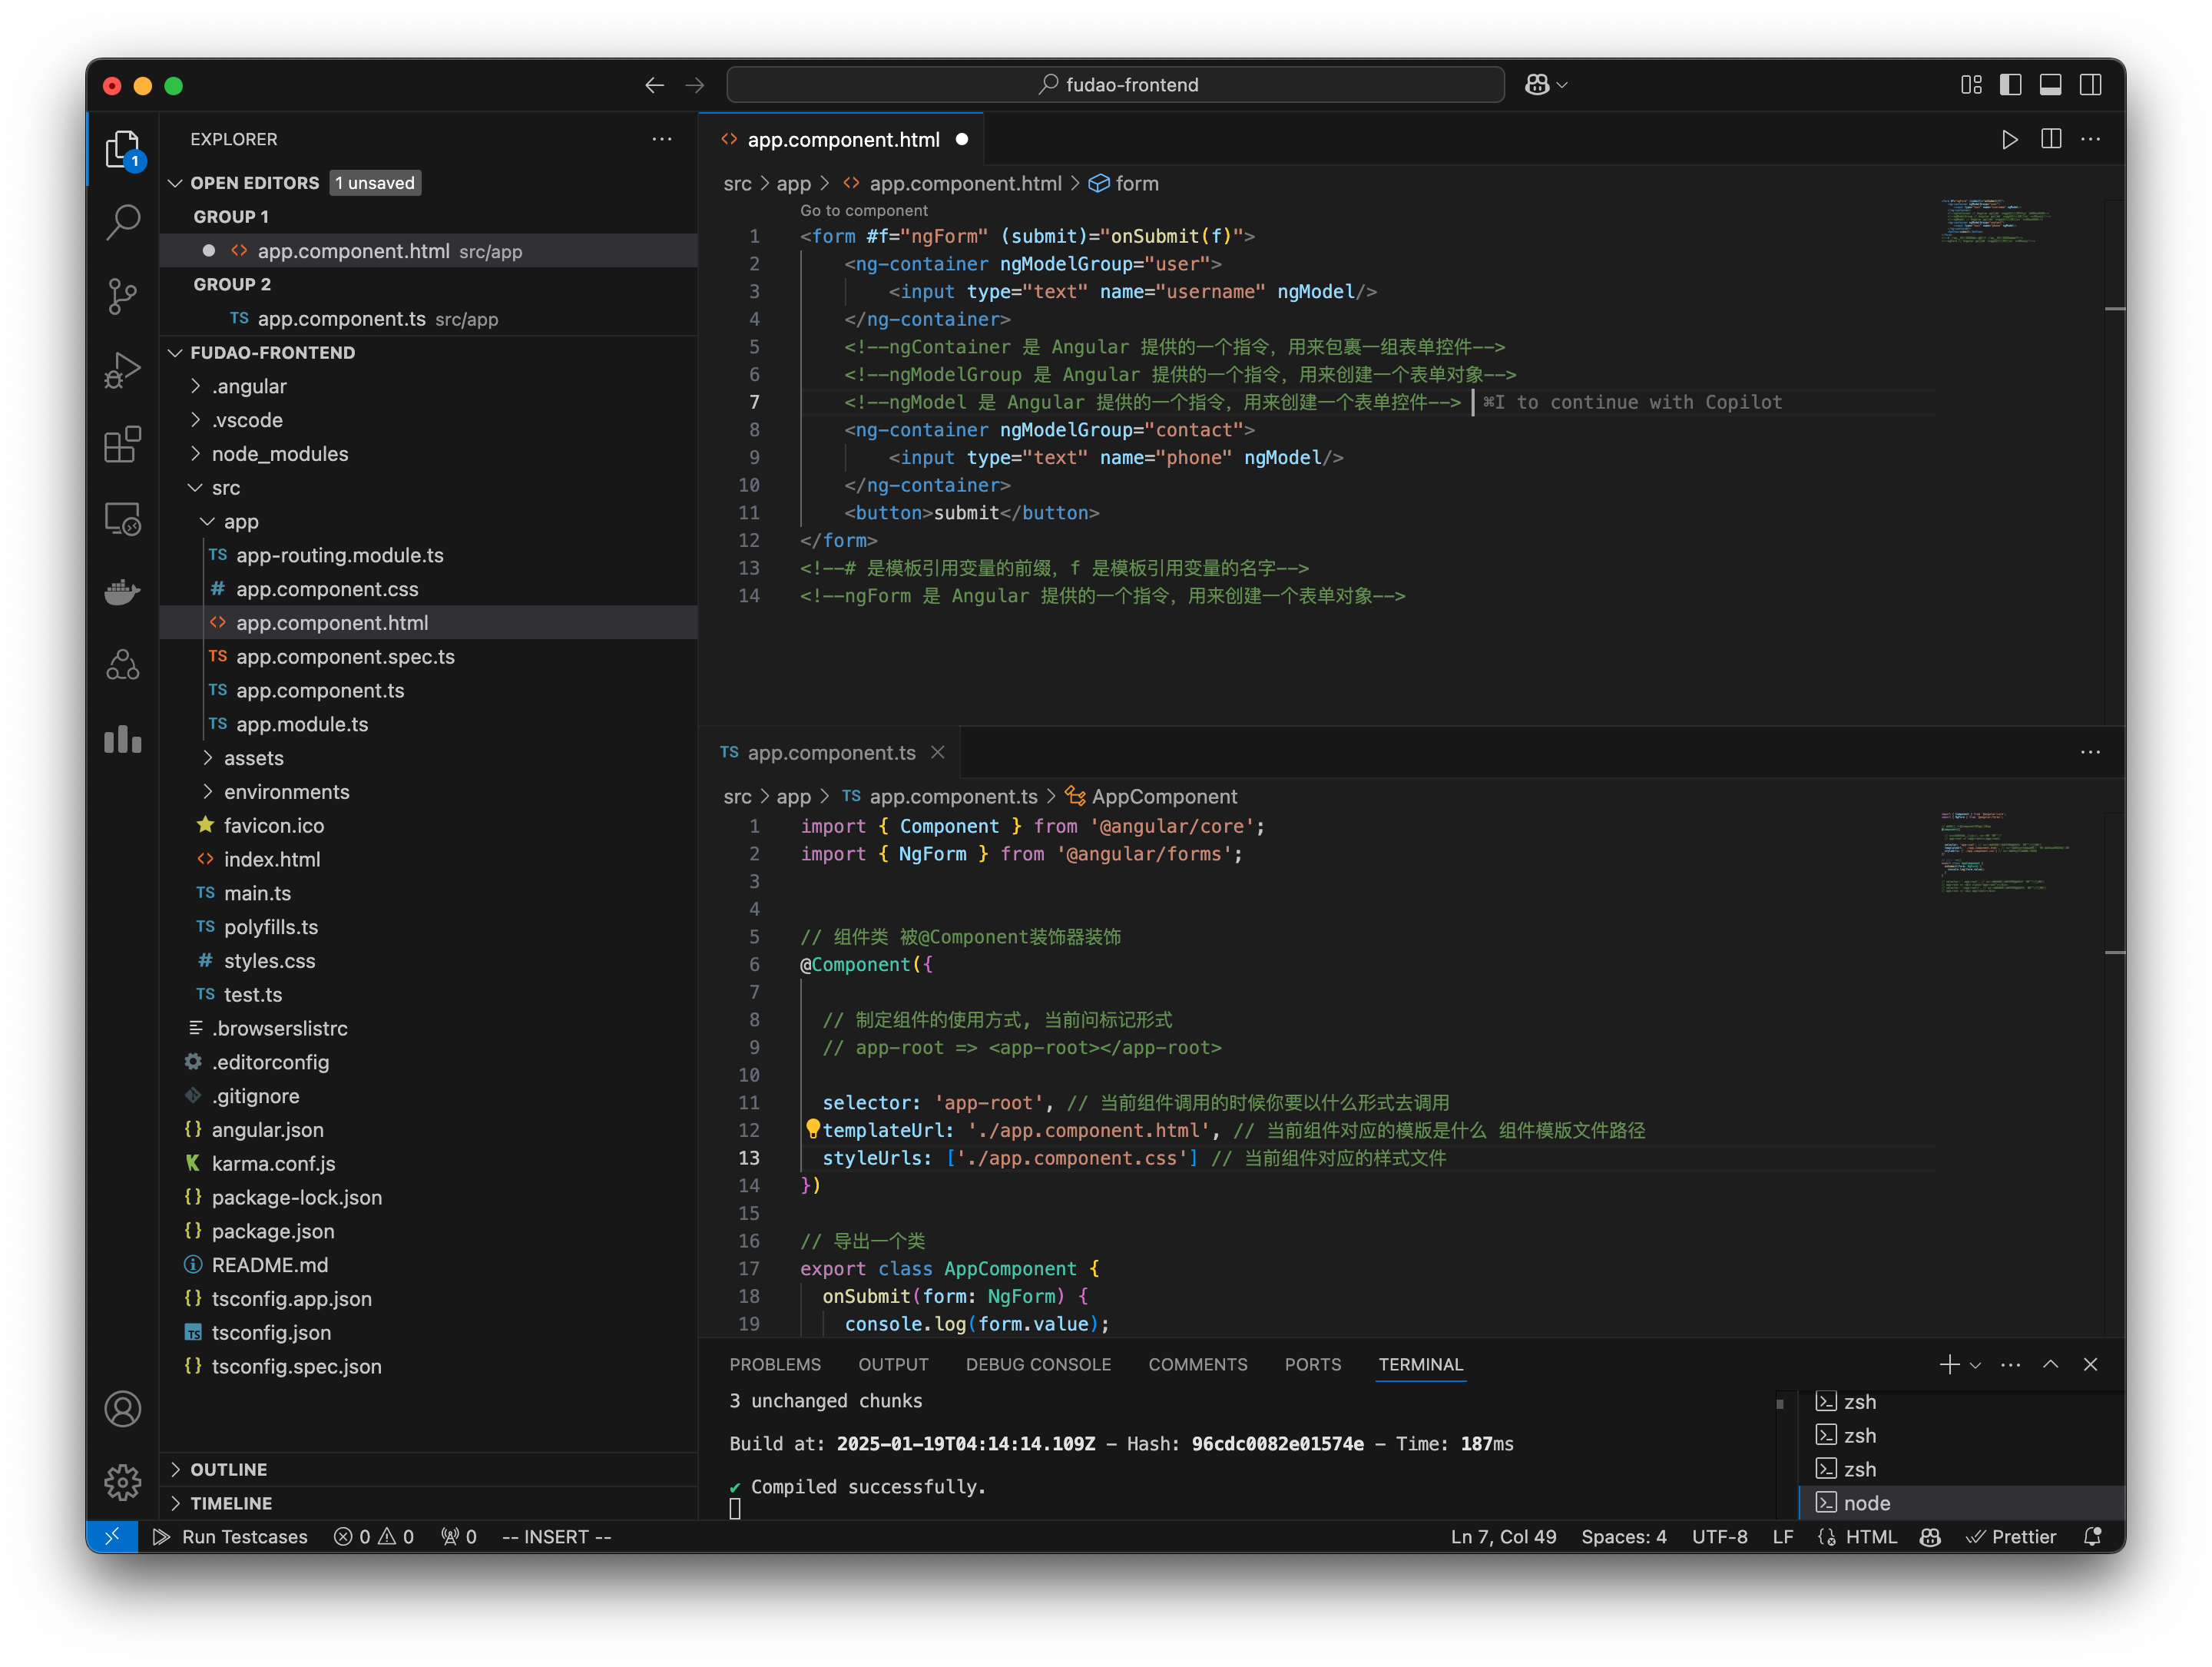Open Manage settings gear at bottom left
Image resolution: width=2212 pixels, height=1667 pixels.
(x=122, y=1483)
